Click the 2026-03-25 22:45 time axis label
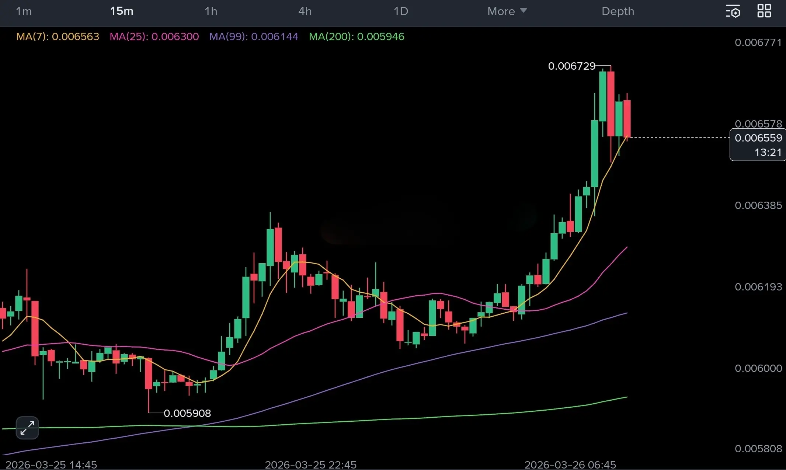 [x=310, y=464]
